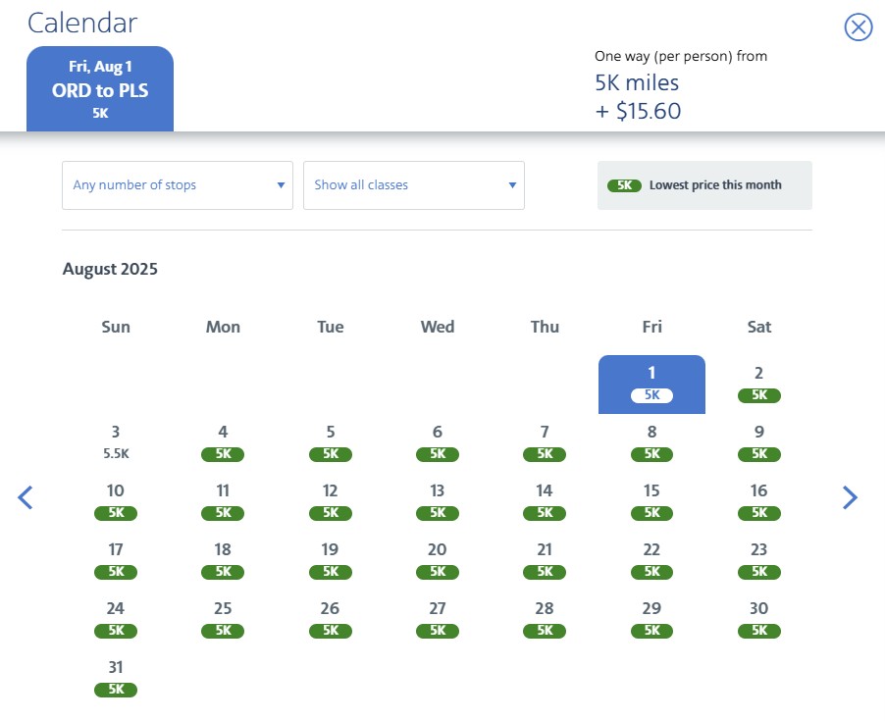Screen dimensions: 885x721
Task: Pick August 3 priced at 5.5K
Action: (x=116, y=442)
